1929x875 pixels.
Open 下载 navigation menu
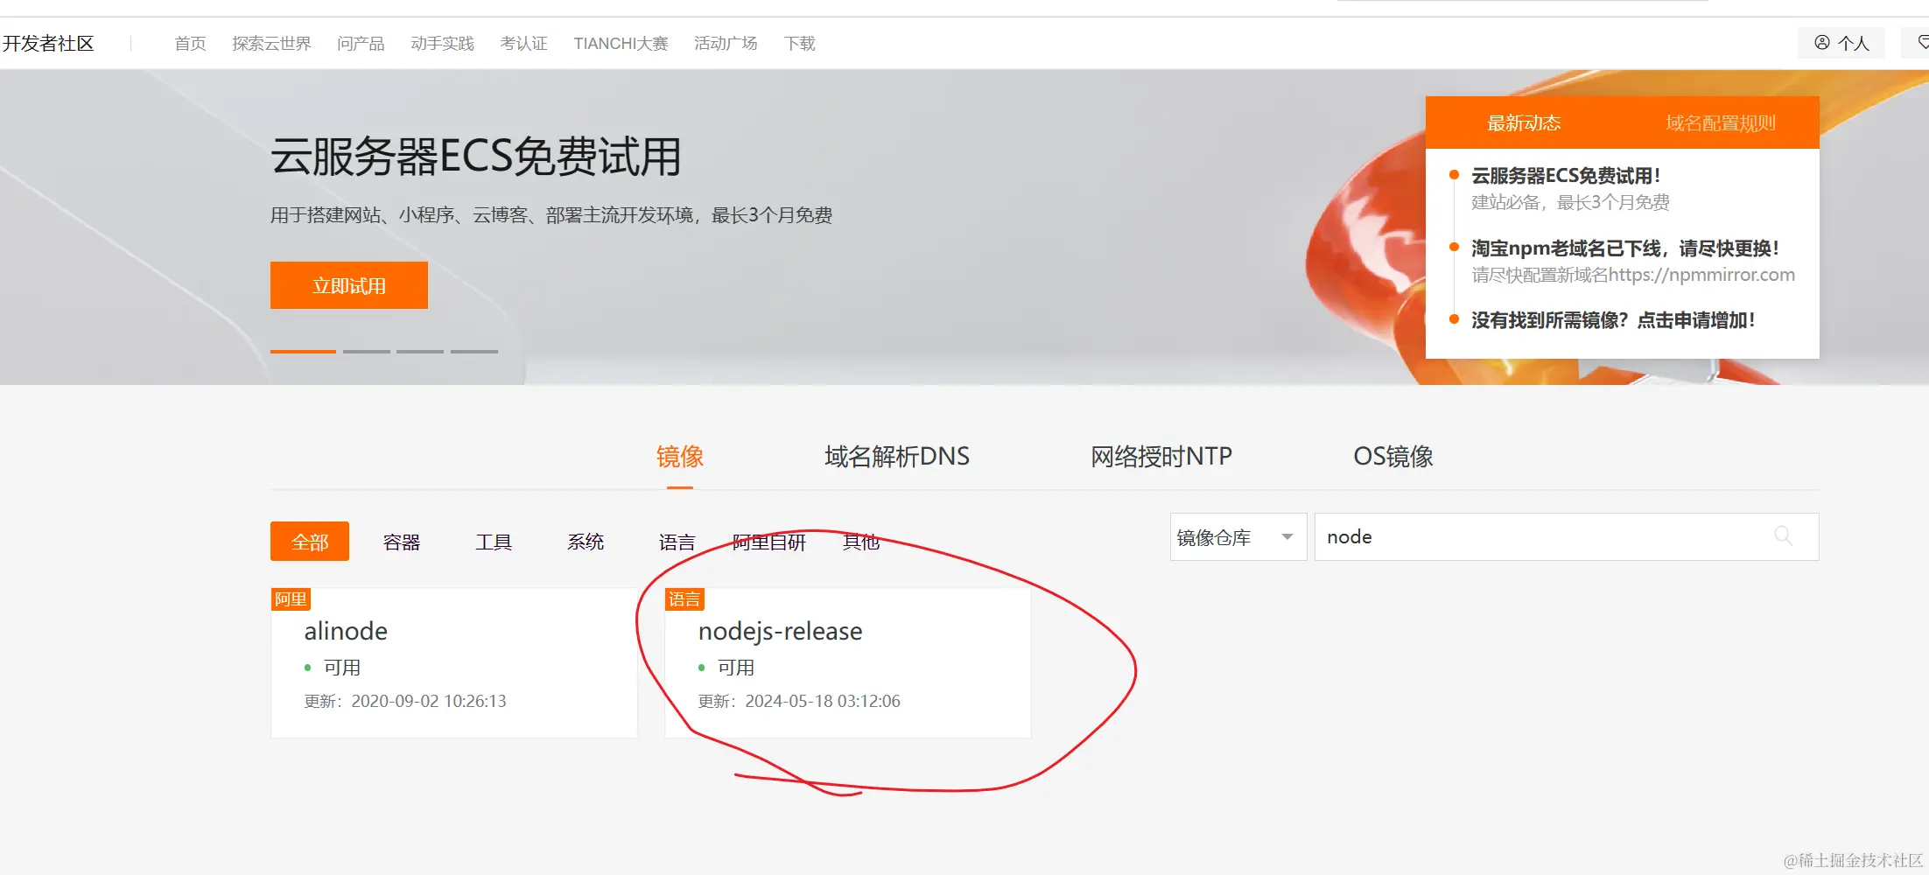click(x=799, y=43)
